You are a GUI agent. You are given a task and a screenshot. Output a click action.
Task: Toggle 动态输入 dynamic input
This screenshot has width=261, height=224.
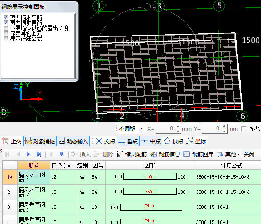pyautogui.click(x=73, y=141)
